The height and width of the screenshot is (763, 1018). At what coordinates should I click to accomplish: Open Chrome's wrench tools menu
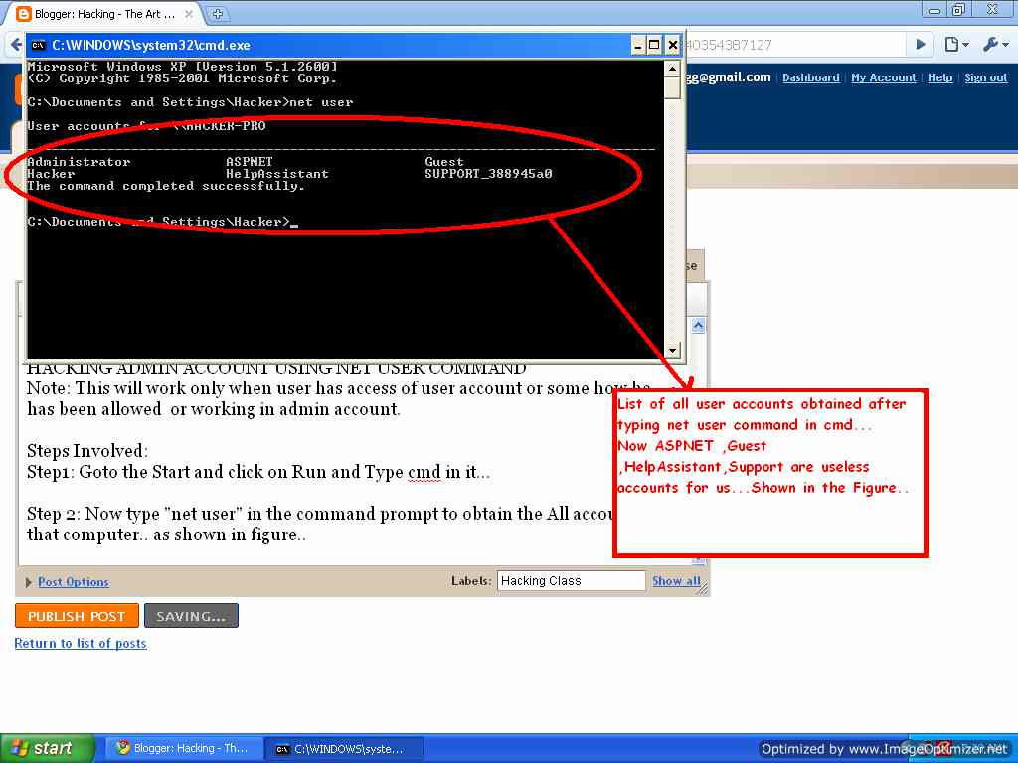[x=993, y=45]
